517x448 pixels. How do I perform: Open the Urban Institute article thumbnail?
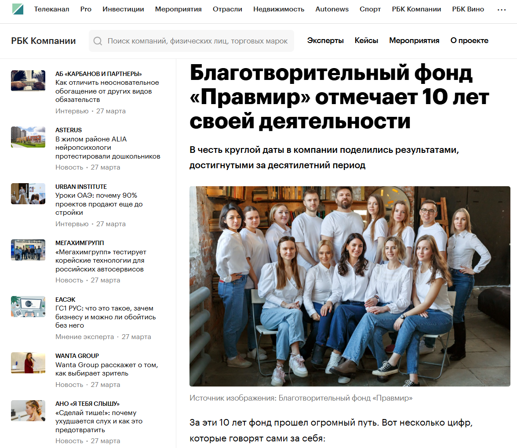28,194
